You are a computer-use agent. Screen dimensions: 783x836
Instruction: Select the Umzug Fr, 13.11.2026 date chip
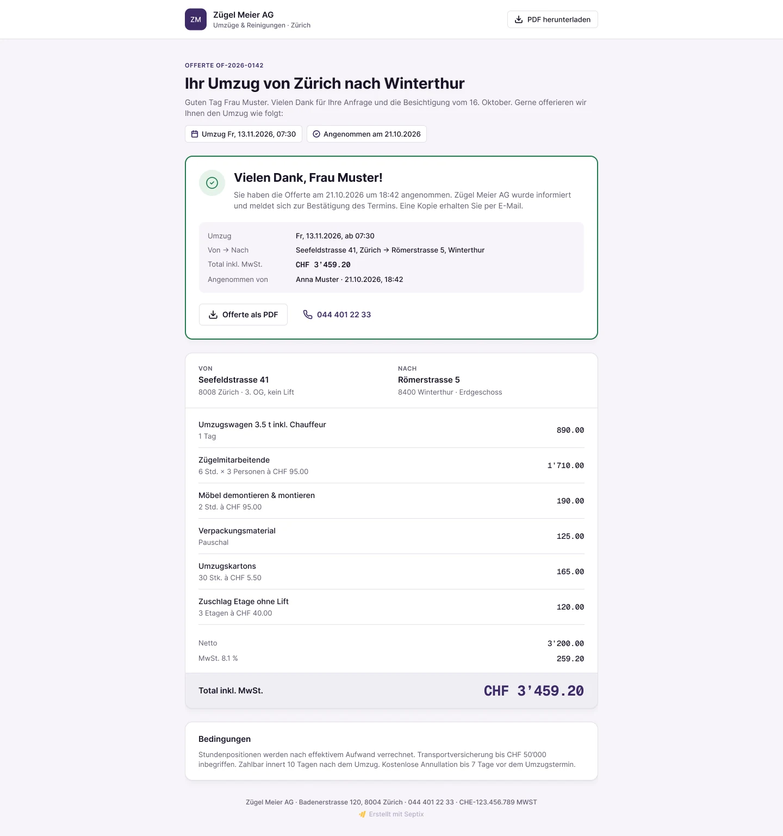point(243,134)
